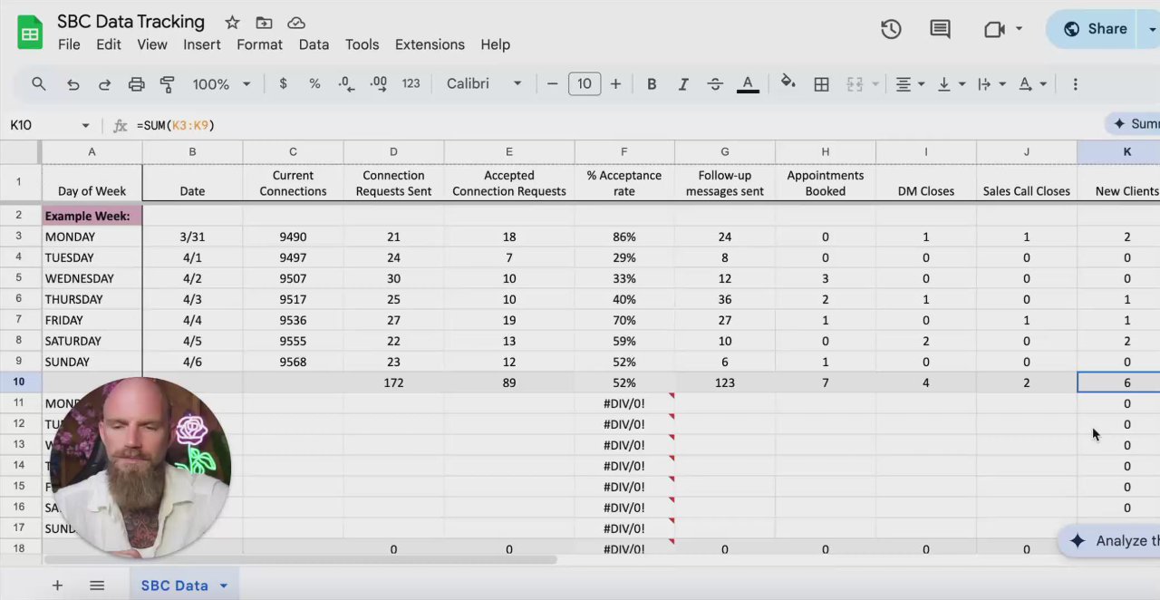The width and height of the screenshot is (1160, 600).
Task: Open the all sheets list
Action: [97, 585]
